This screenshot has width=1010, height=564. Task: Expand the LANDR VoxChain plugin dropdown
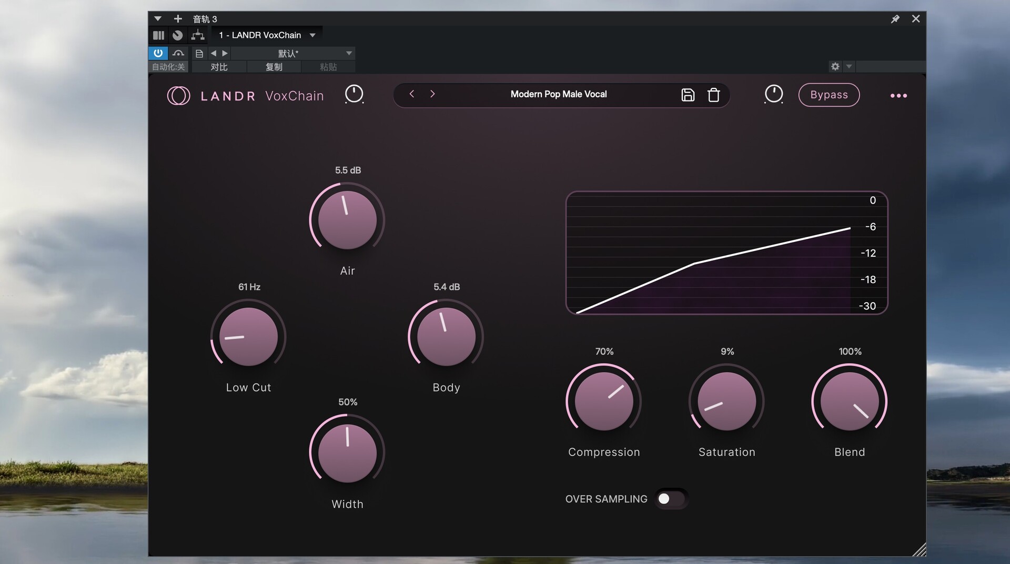tap(312, 35)
